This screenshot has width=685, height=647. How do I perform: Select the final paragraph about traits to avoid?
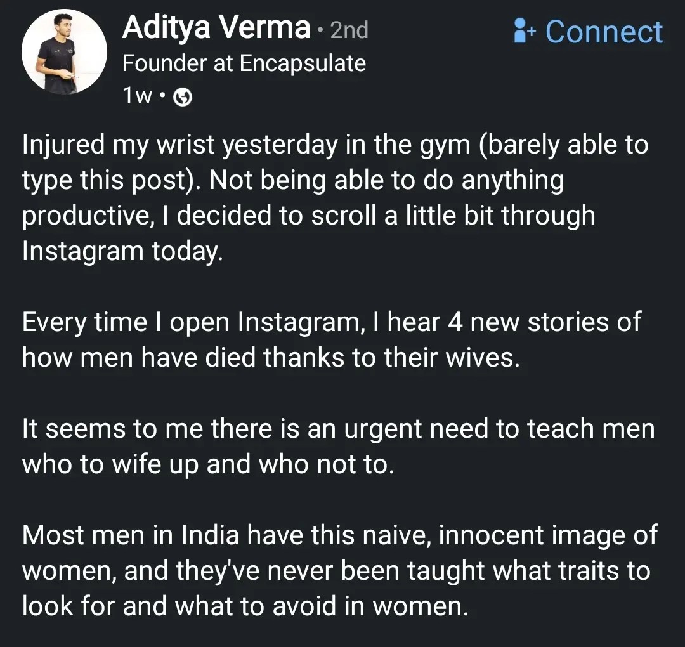click(339, 570)
